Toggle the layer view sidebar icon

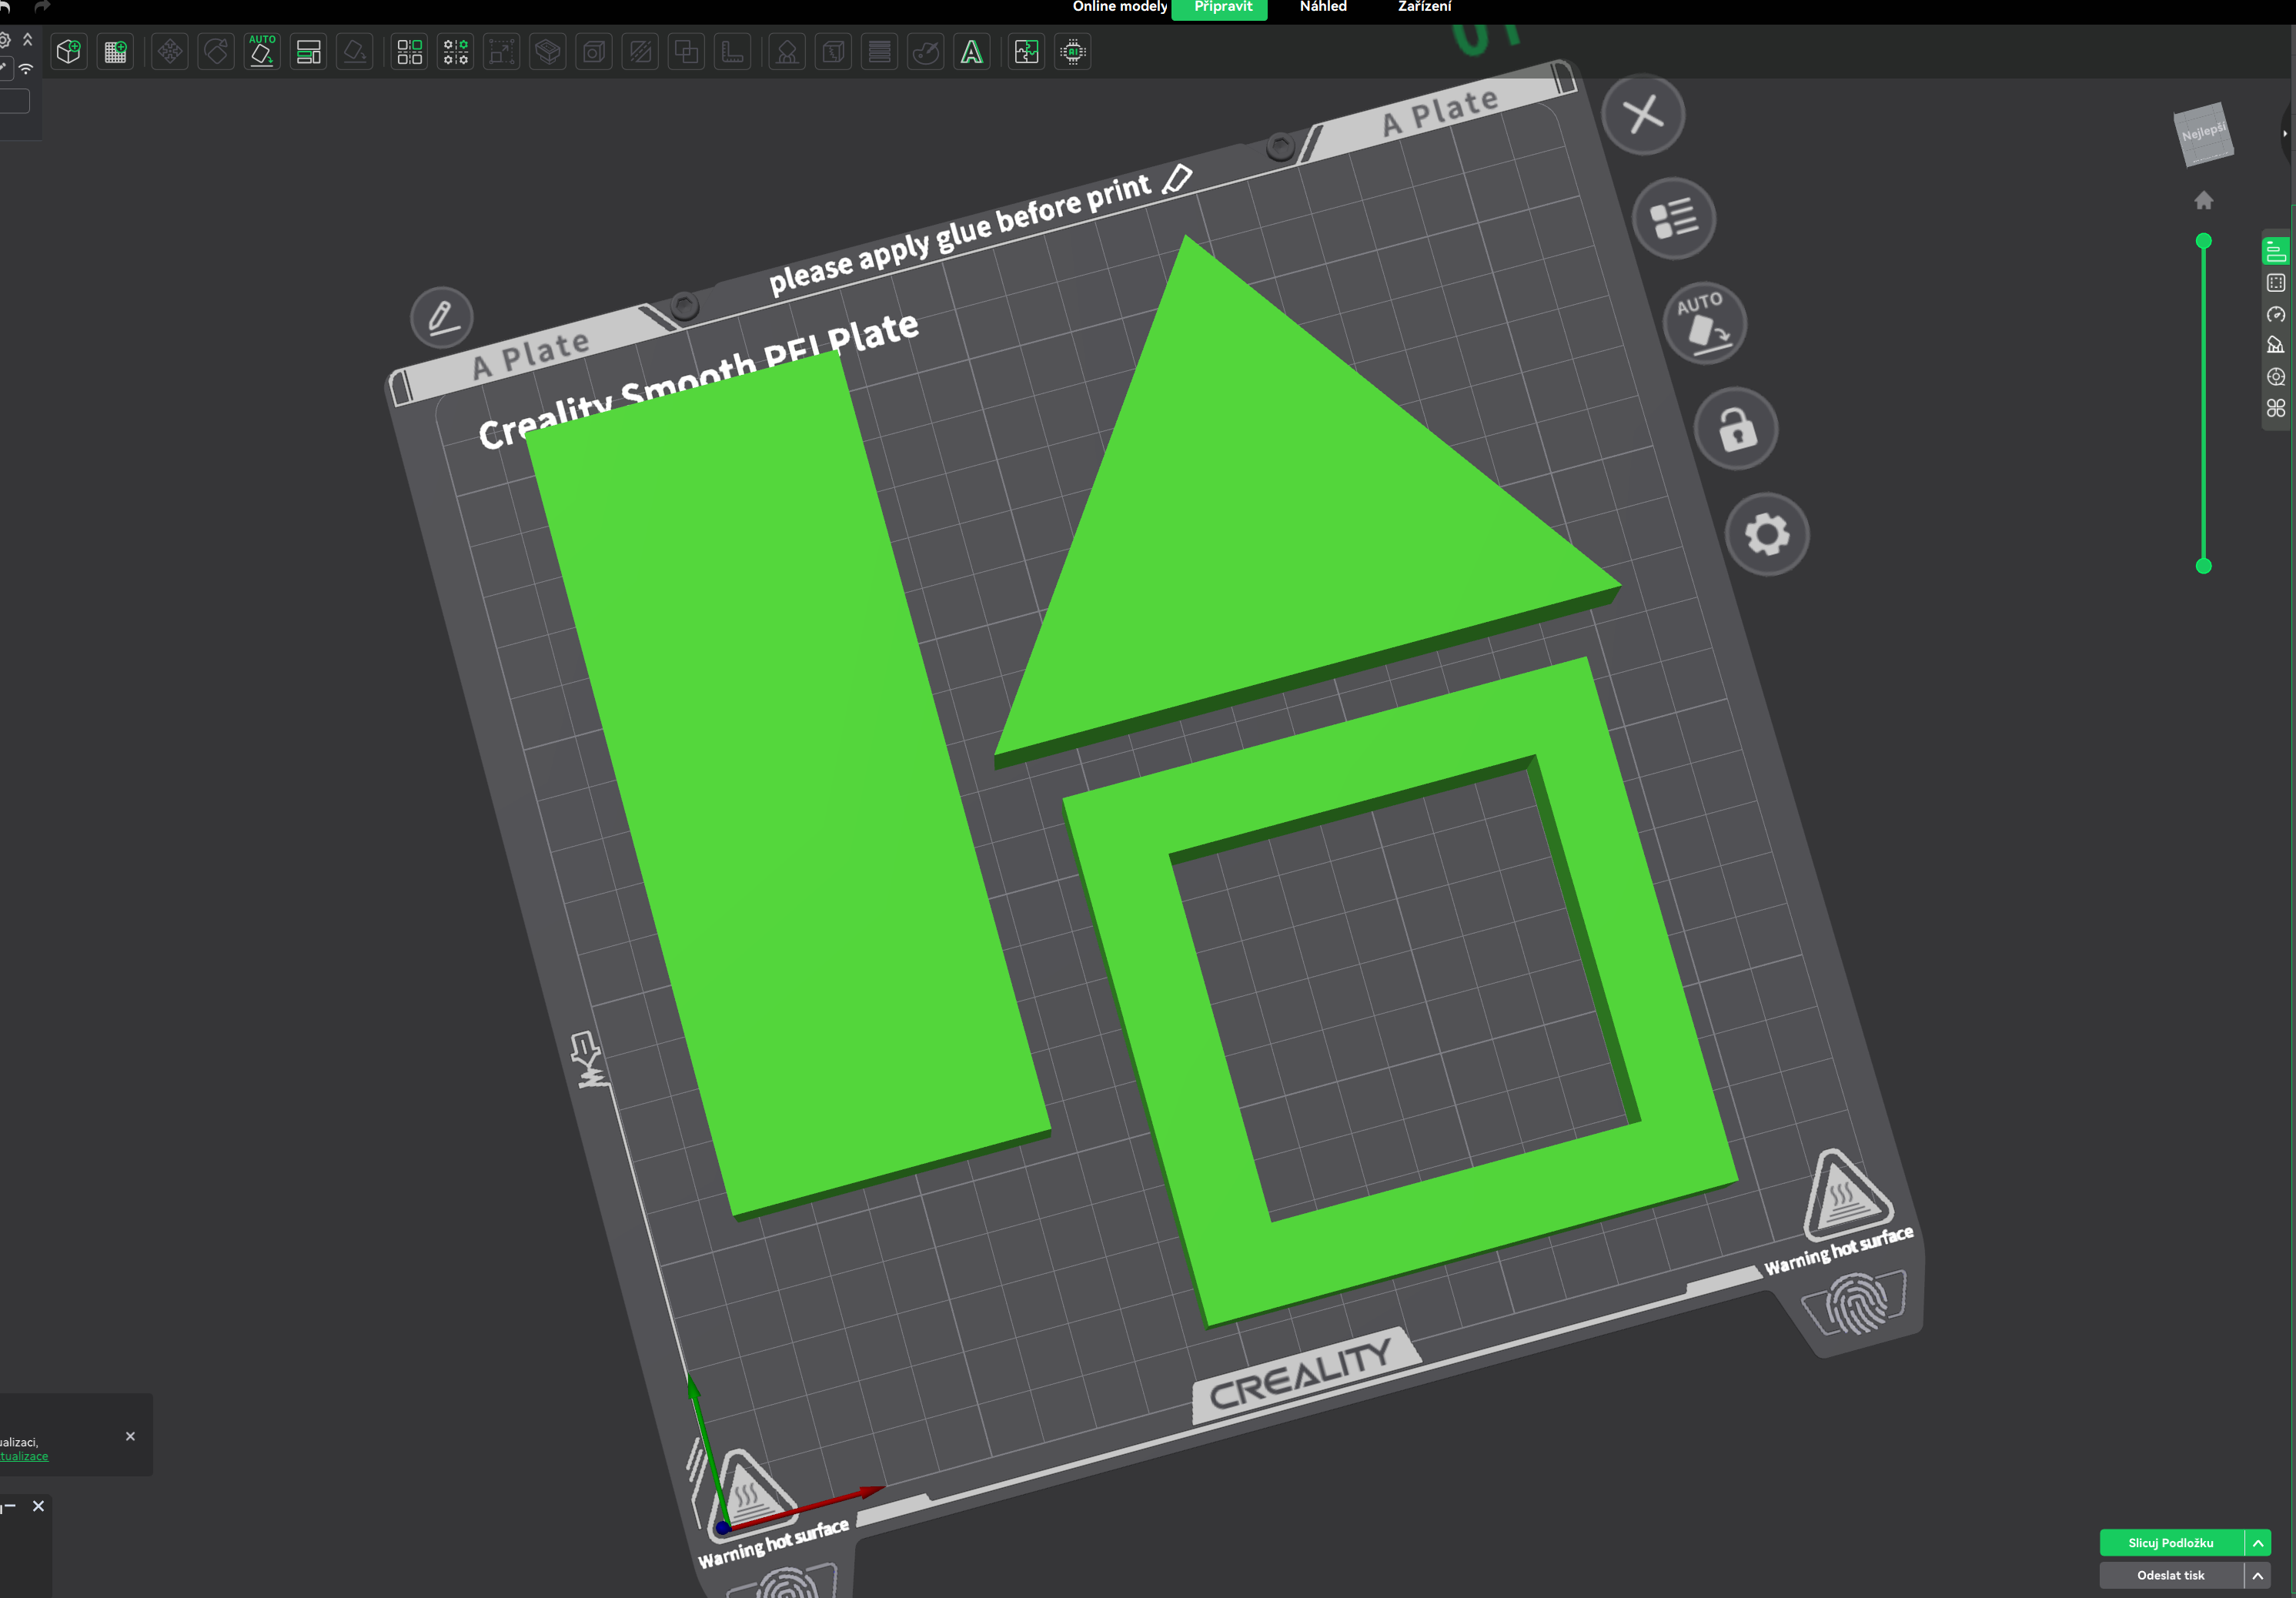[2276, 251]
